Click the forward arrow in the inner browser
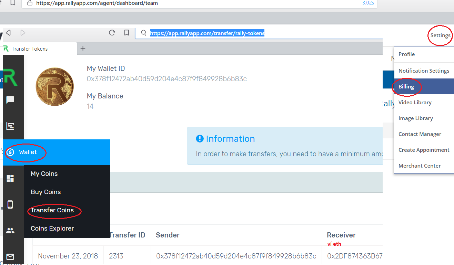 (23, 33)
